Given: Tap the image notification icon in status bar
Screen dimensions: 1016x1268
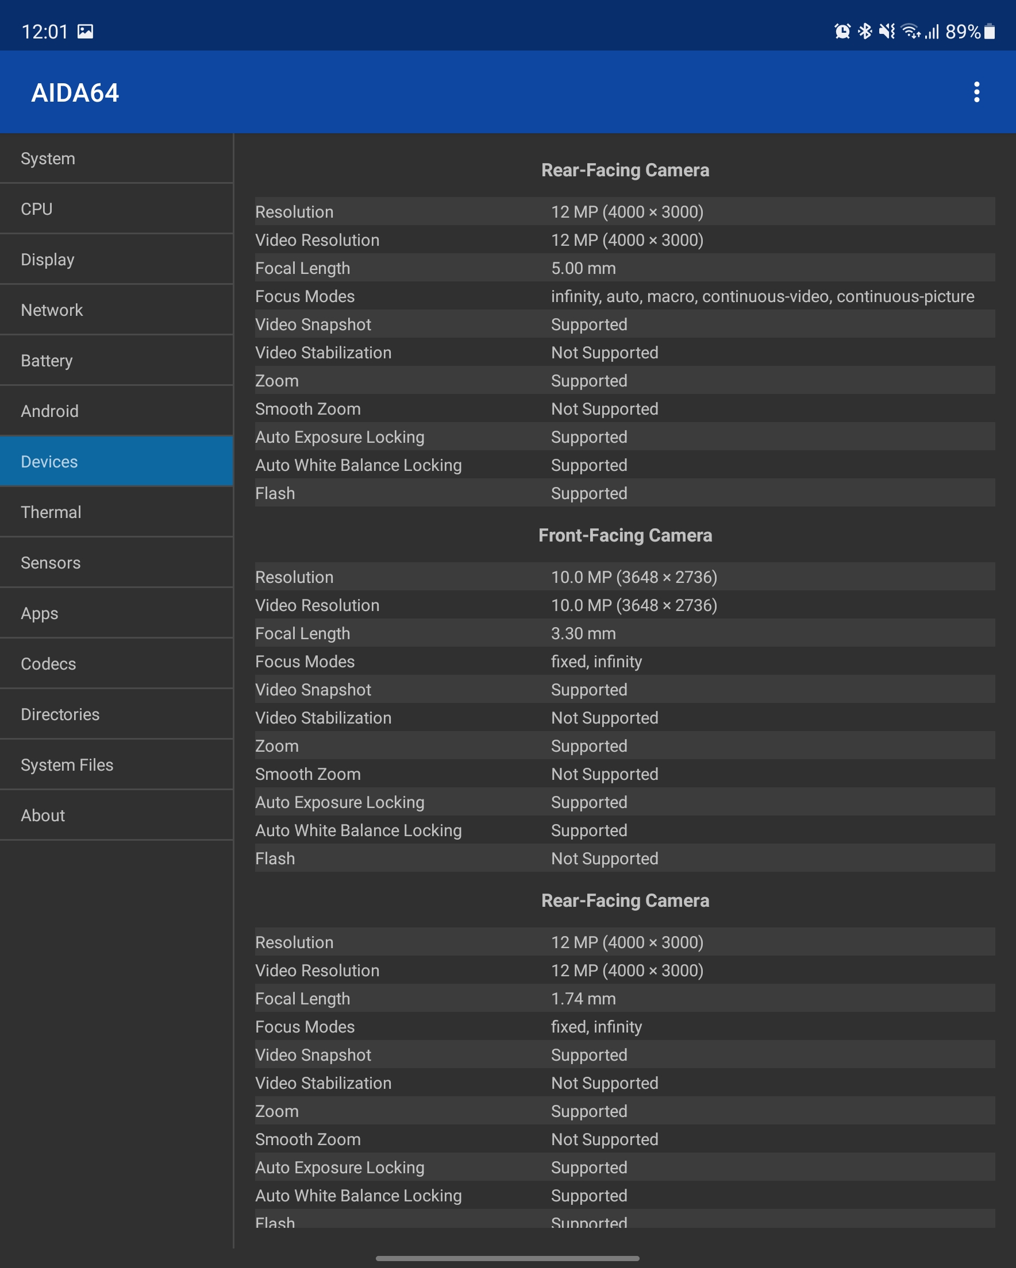Looking at the screenshot, I should 86,31.
